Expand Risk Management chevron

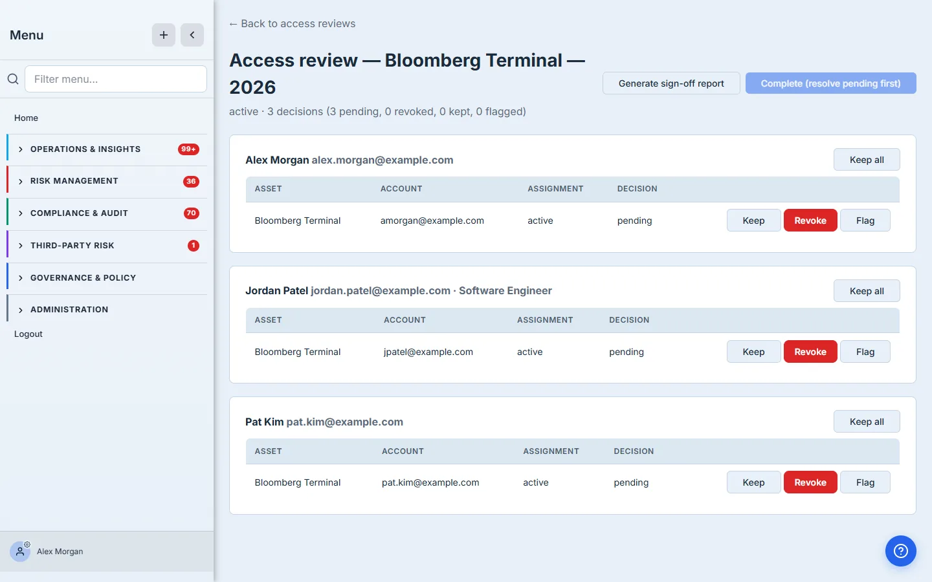21,181
